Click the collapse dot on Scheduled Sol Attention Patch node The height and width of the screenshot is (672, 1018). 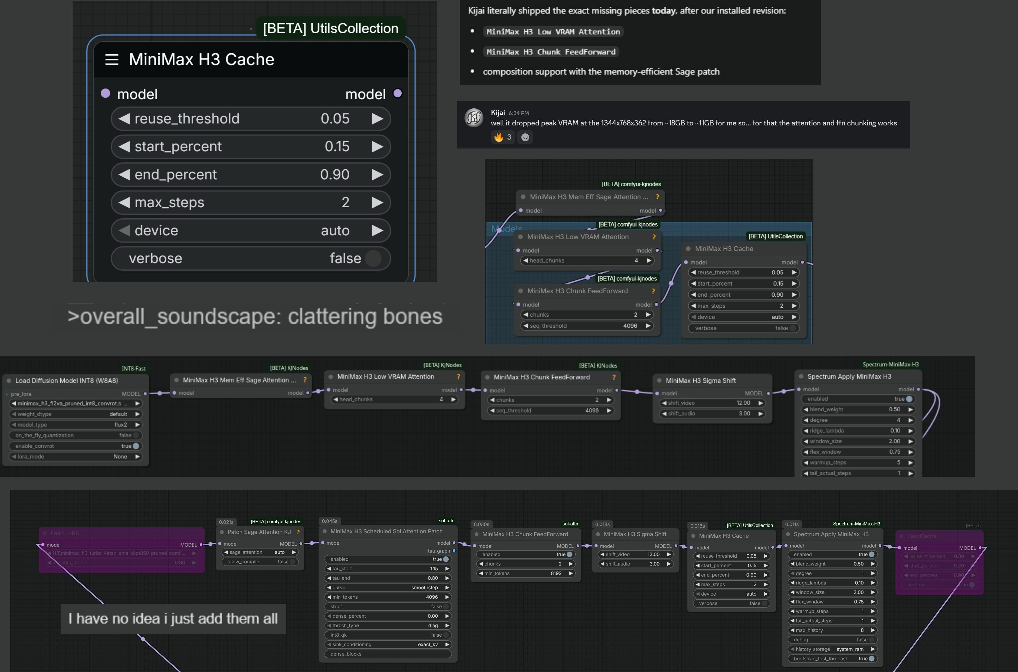pos(325,531)
